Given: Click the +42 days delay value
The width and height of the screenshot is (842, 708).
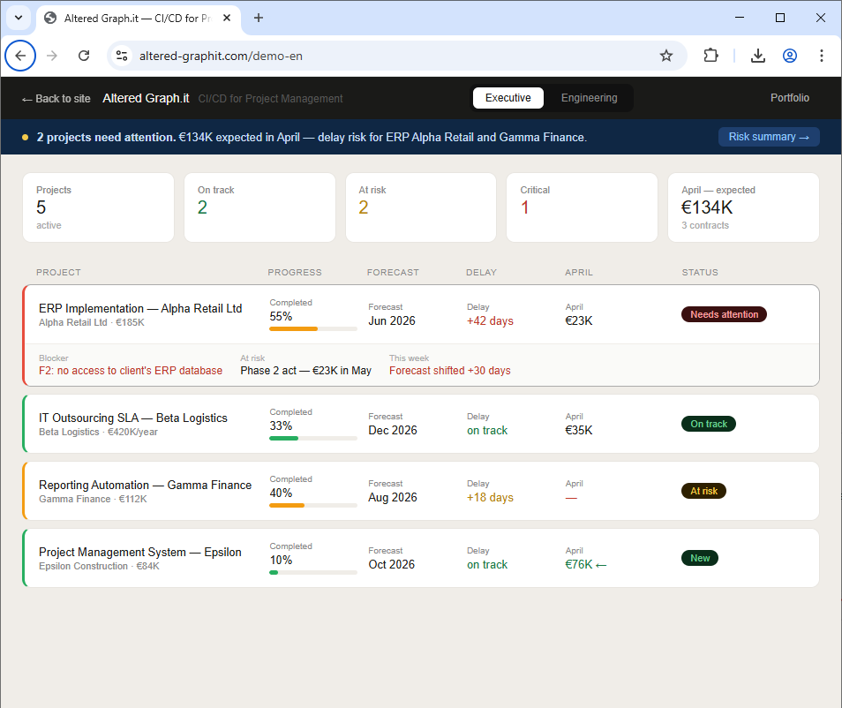Looking at the screenshot, I should click(490, 320).
